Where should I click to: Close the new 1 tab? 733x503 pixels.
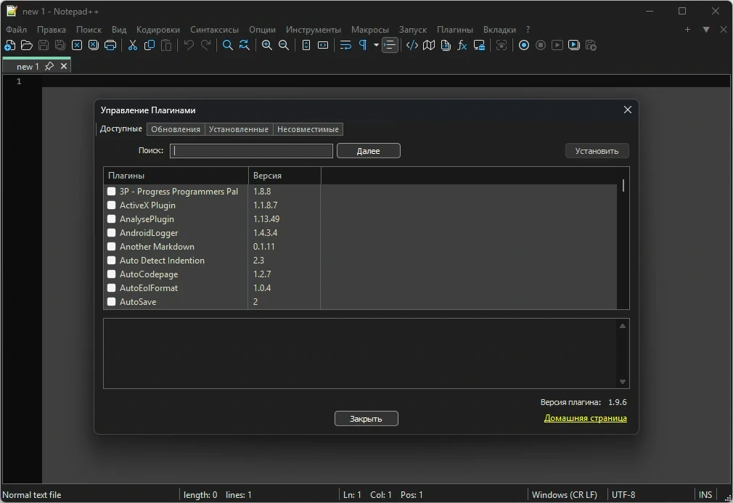tap(64, 66)
